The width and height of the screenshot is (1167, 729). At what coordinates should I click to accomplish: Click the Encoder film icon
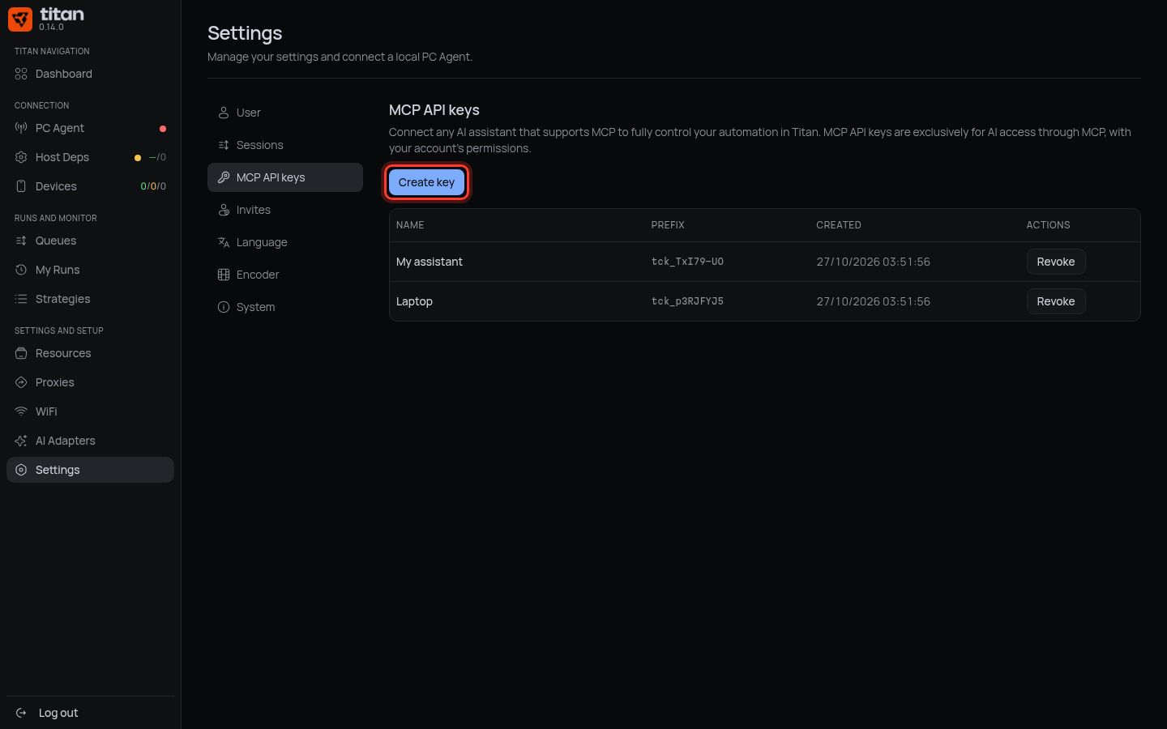[x=224, y=275]
